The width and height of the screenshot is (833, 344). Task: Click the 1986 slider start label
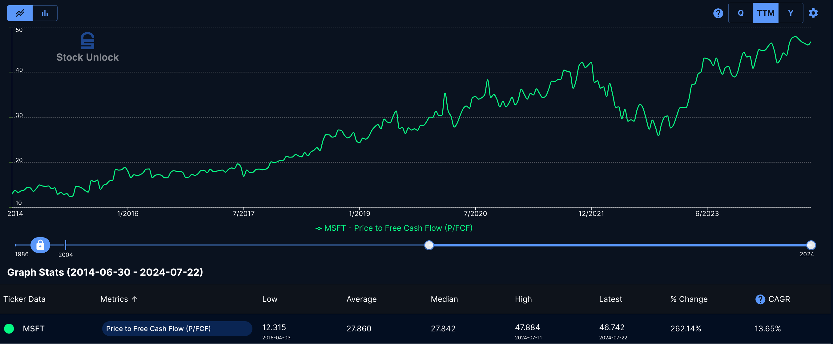click(x=22, y=254)
